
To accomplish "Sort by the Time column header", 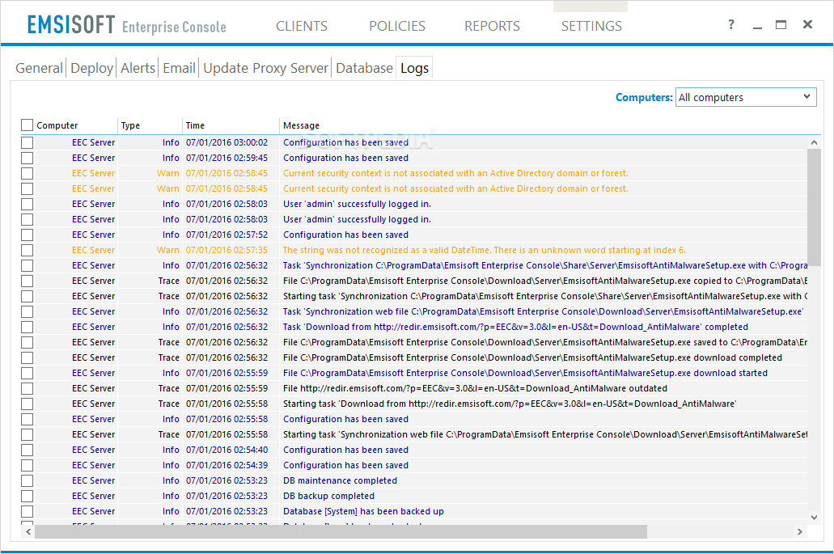I will [x=195, y=125].
